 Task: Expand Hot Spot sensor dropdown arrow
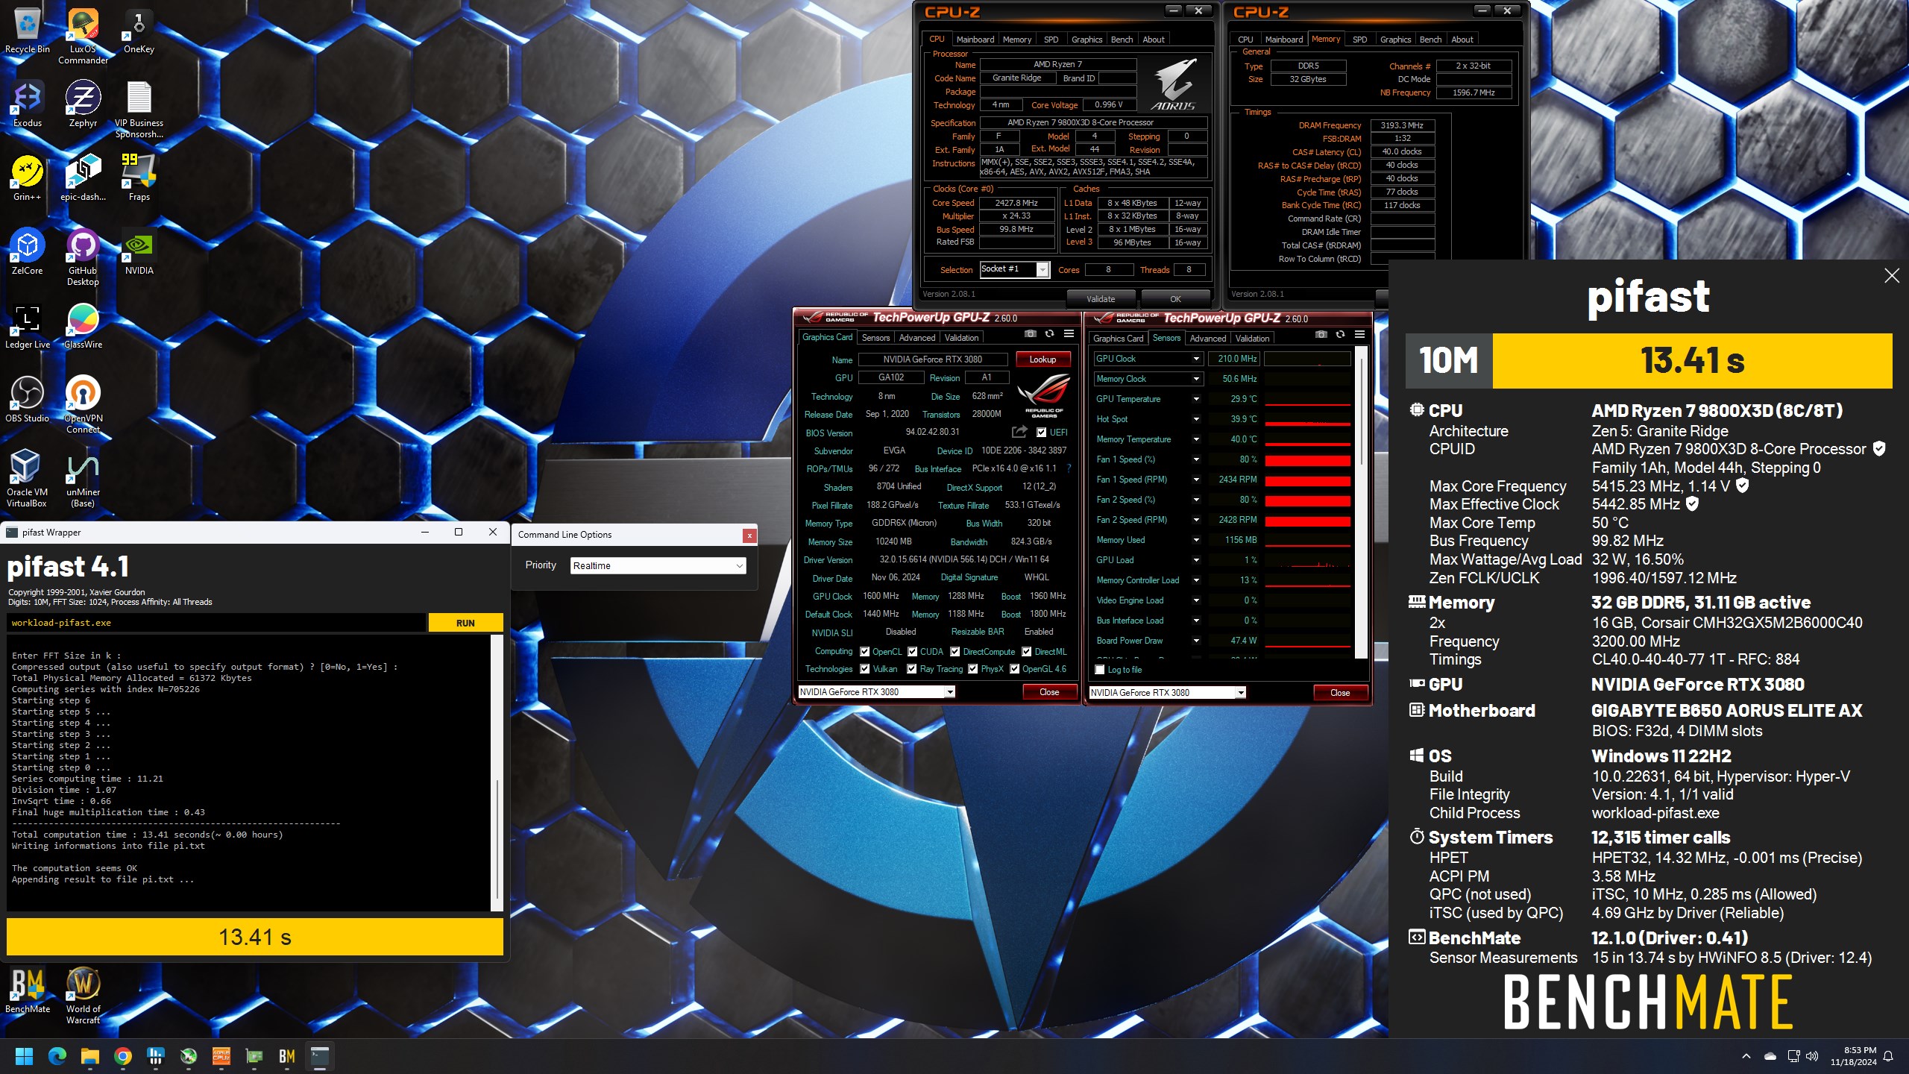point(1196,419)
